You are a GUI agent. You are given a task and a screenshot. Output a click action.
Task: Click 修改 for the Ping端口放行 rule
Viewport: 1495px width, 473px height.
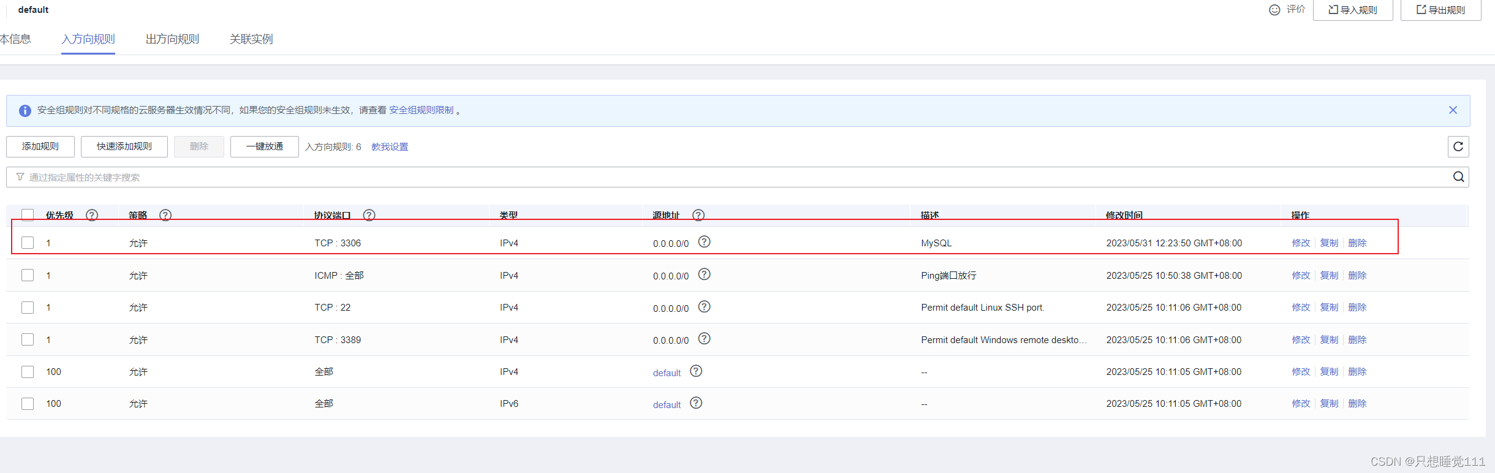pyautogui.click(x=1301, y=276)
